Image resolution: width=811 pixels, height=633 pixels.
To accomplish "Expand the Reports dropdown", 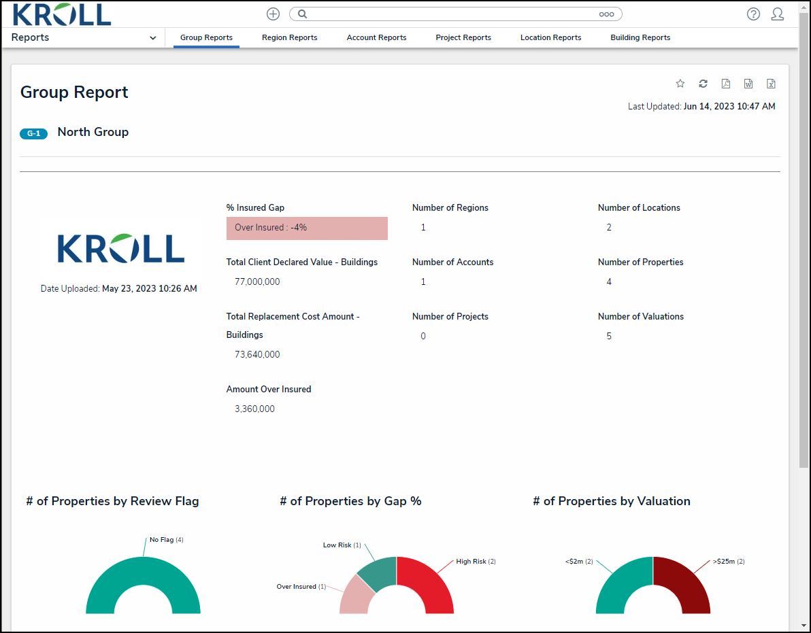I will [152, 37].
